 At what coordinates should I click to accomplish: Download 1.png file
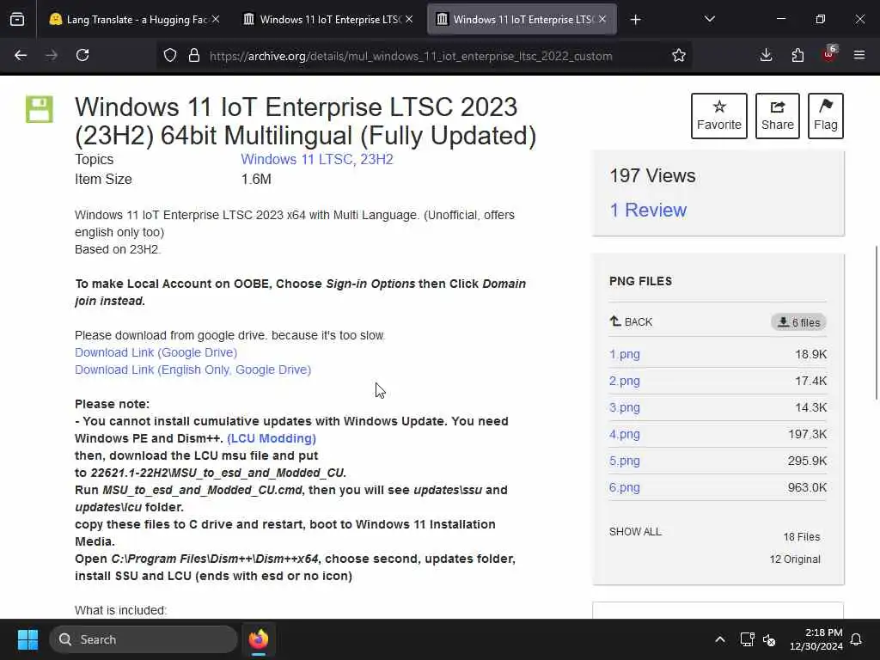(x=625, y=354)
